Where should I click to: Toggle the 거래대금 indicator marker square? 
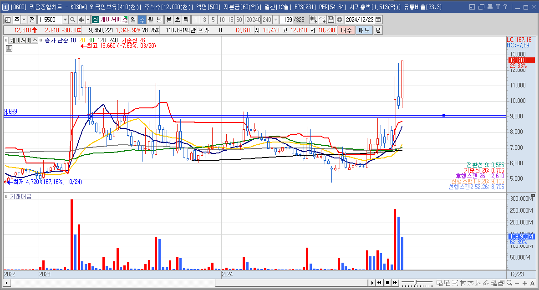tap(6, 196)
